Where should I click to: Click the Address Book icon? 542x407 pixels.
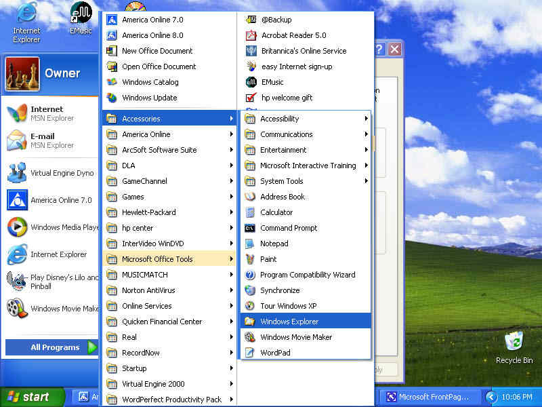[x=250, y=197]
